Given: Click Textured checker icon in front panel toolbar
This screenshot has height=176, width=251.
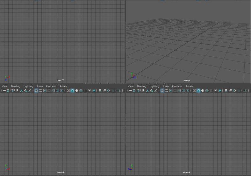Looking at the screenshot, I should 85,91.
